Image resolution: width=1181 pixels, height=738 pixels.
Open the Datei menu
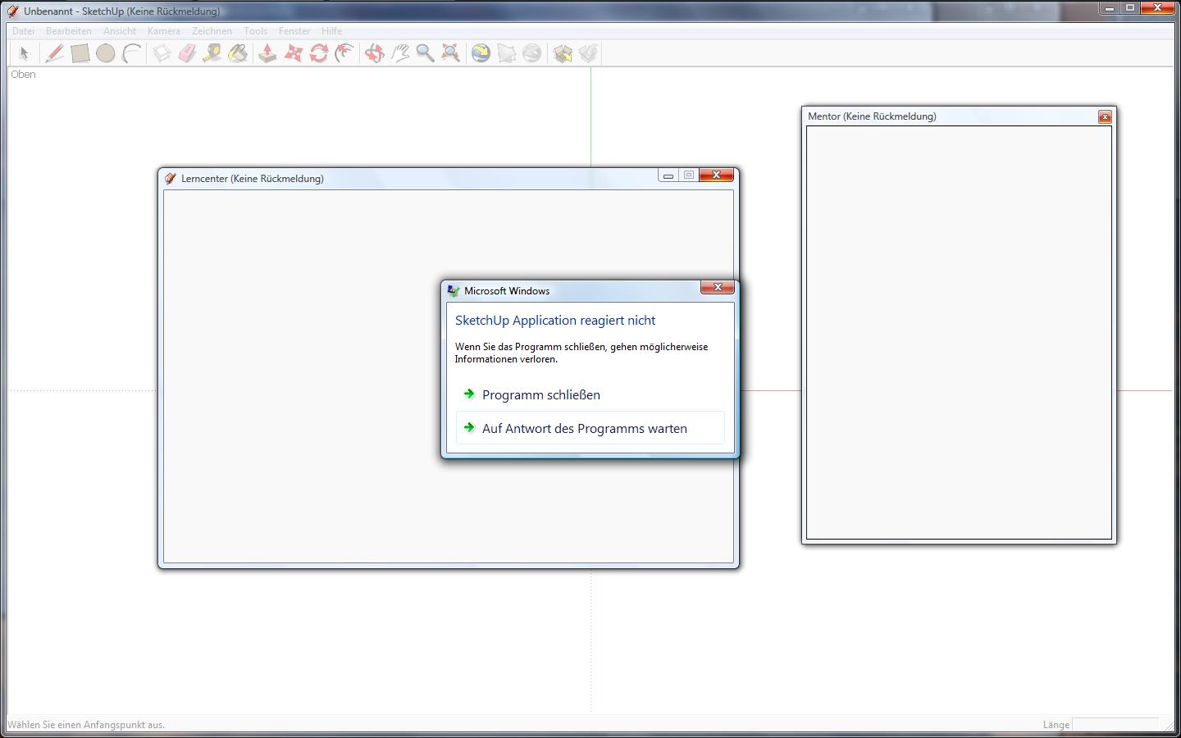point(23,31)
